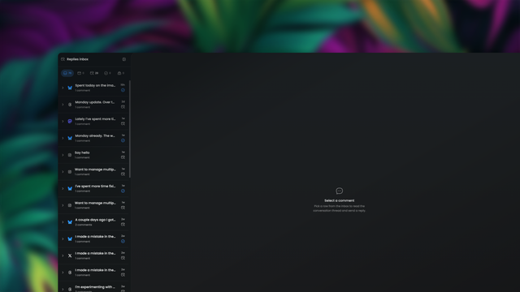Screen dimensions: 520x292
Task: Expand the 'A couple days ago I got' chevron
Action: pyautogui.click(x=63, y=222)
